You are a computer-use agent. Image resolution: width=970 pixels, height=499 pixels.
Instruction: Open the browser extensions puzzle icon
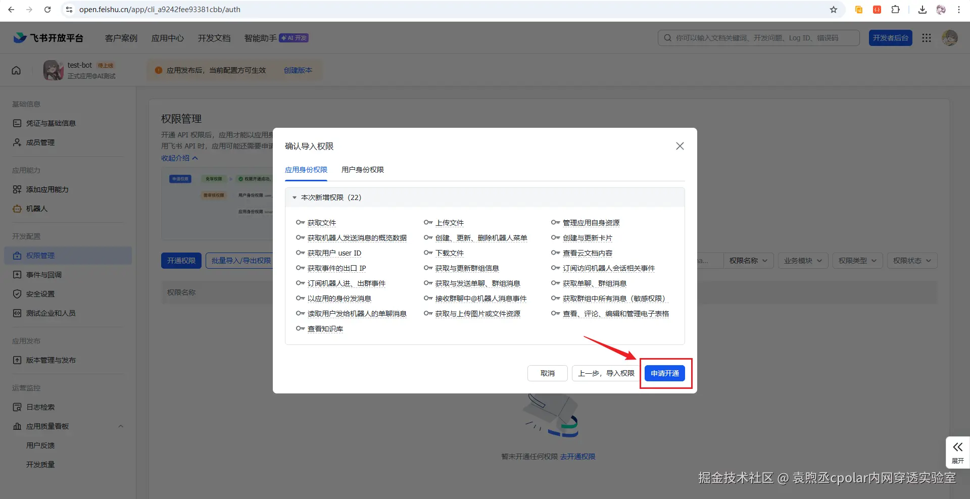click(x=895, y=10)
